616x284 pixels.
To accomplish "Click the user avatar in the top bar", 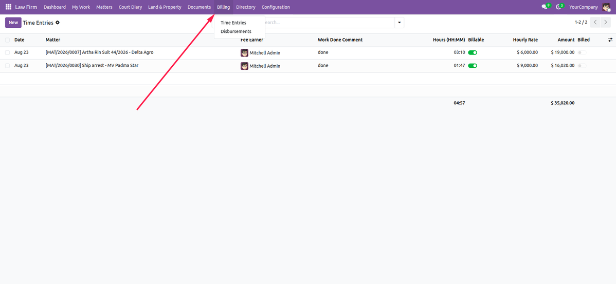I will point(606,7).
